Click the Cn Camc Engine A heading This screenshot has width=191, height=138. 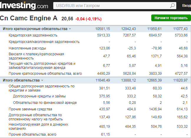tap(29, 18)
